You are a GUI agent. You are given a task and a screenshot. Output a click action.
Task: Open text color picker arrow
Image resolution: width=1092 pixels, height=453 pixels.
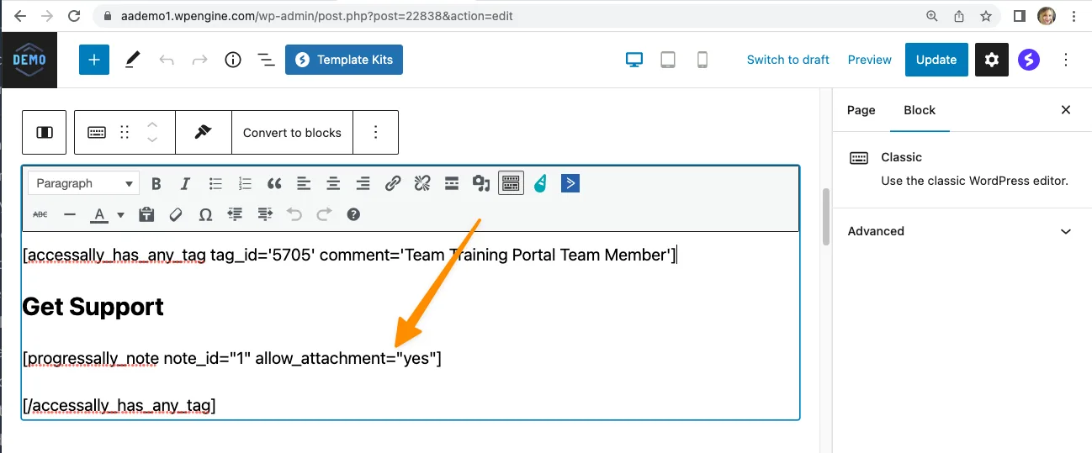click(x=120, y=214)
